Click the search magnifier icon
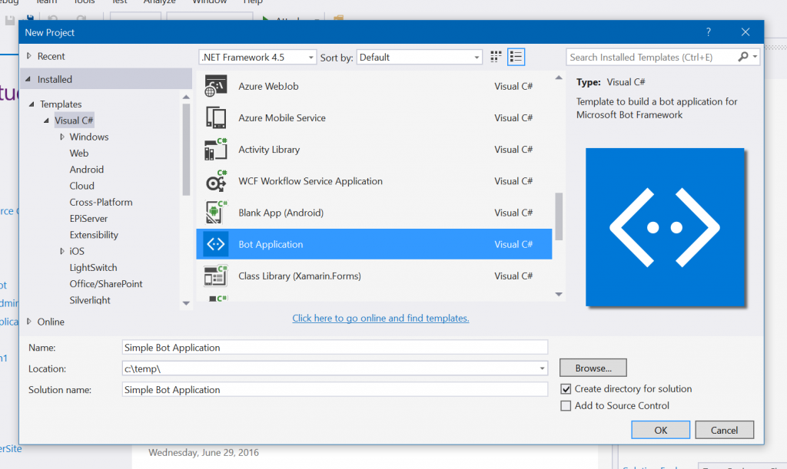The height and width of the screenshot is (469, 787). [743, 57]
